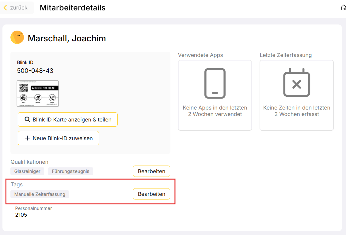This screenshot has width=346, height=235.
Task: Click the yellow employee avatar icon
Action: 17,37
